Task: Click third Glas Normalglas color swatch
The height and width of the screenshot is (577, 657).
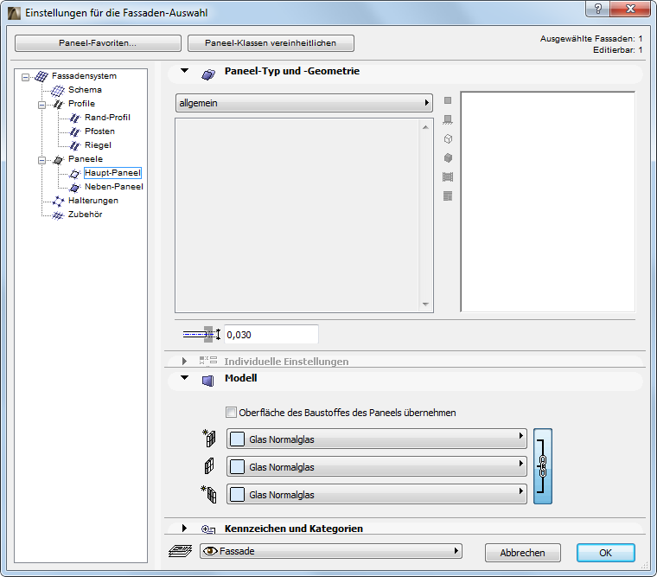Action: pyautogui.click(x=237, y=495)
